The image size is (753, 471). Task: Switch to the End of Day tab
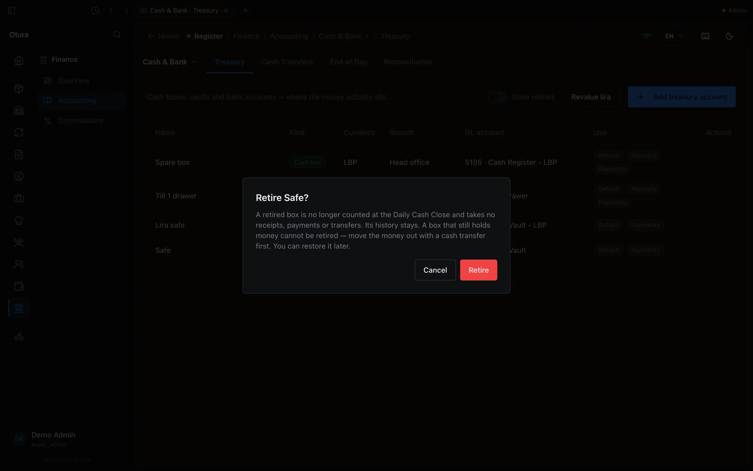(x=348, y=62)
